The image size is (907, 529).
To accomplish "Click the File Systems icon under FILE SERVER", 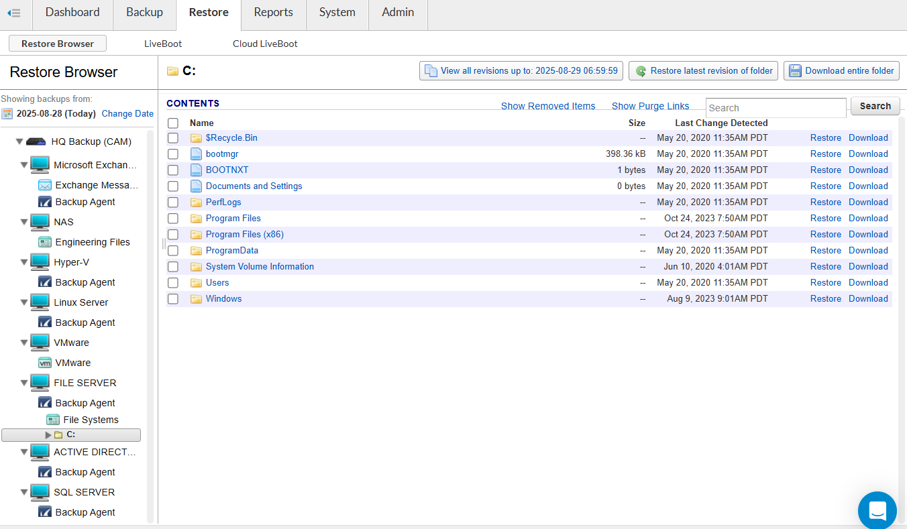I will tap(53, 420).
